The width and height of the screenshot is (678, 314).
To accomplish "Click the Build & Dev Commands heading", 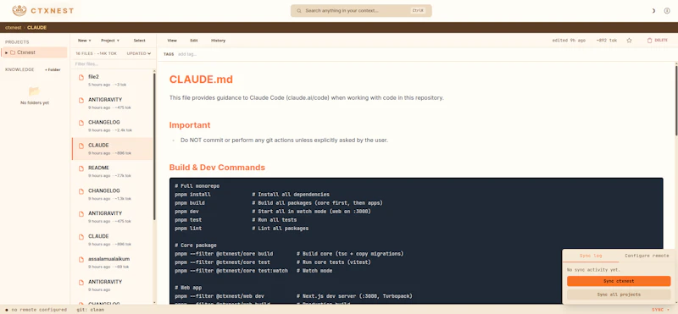I will (217, 168).
